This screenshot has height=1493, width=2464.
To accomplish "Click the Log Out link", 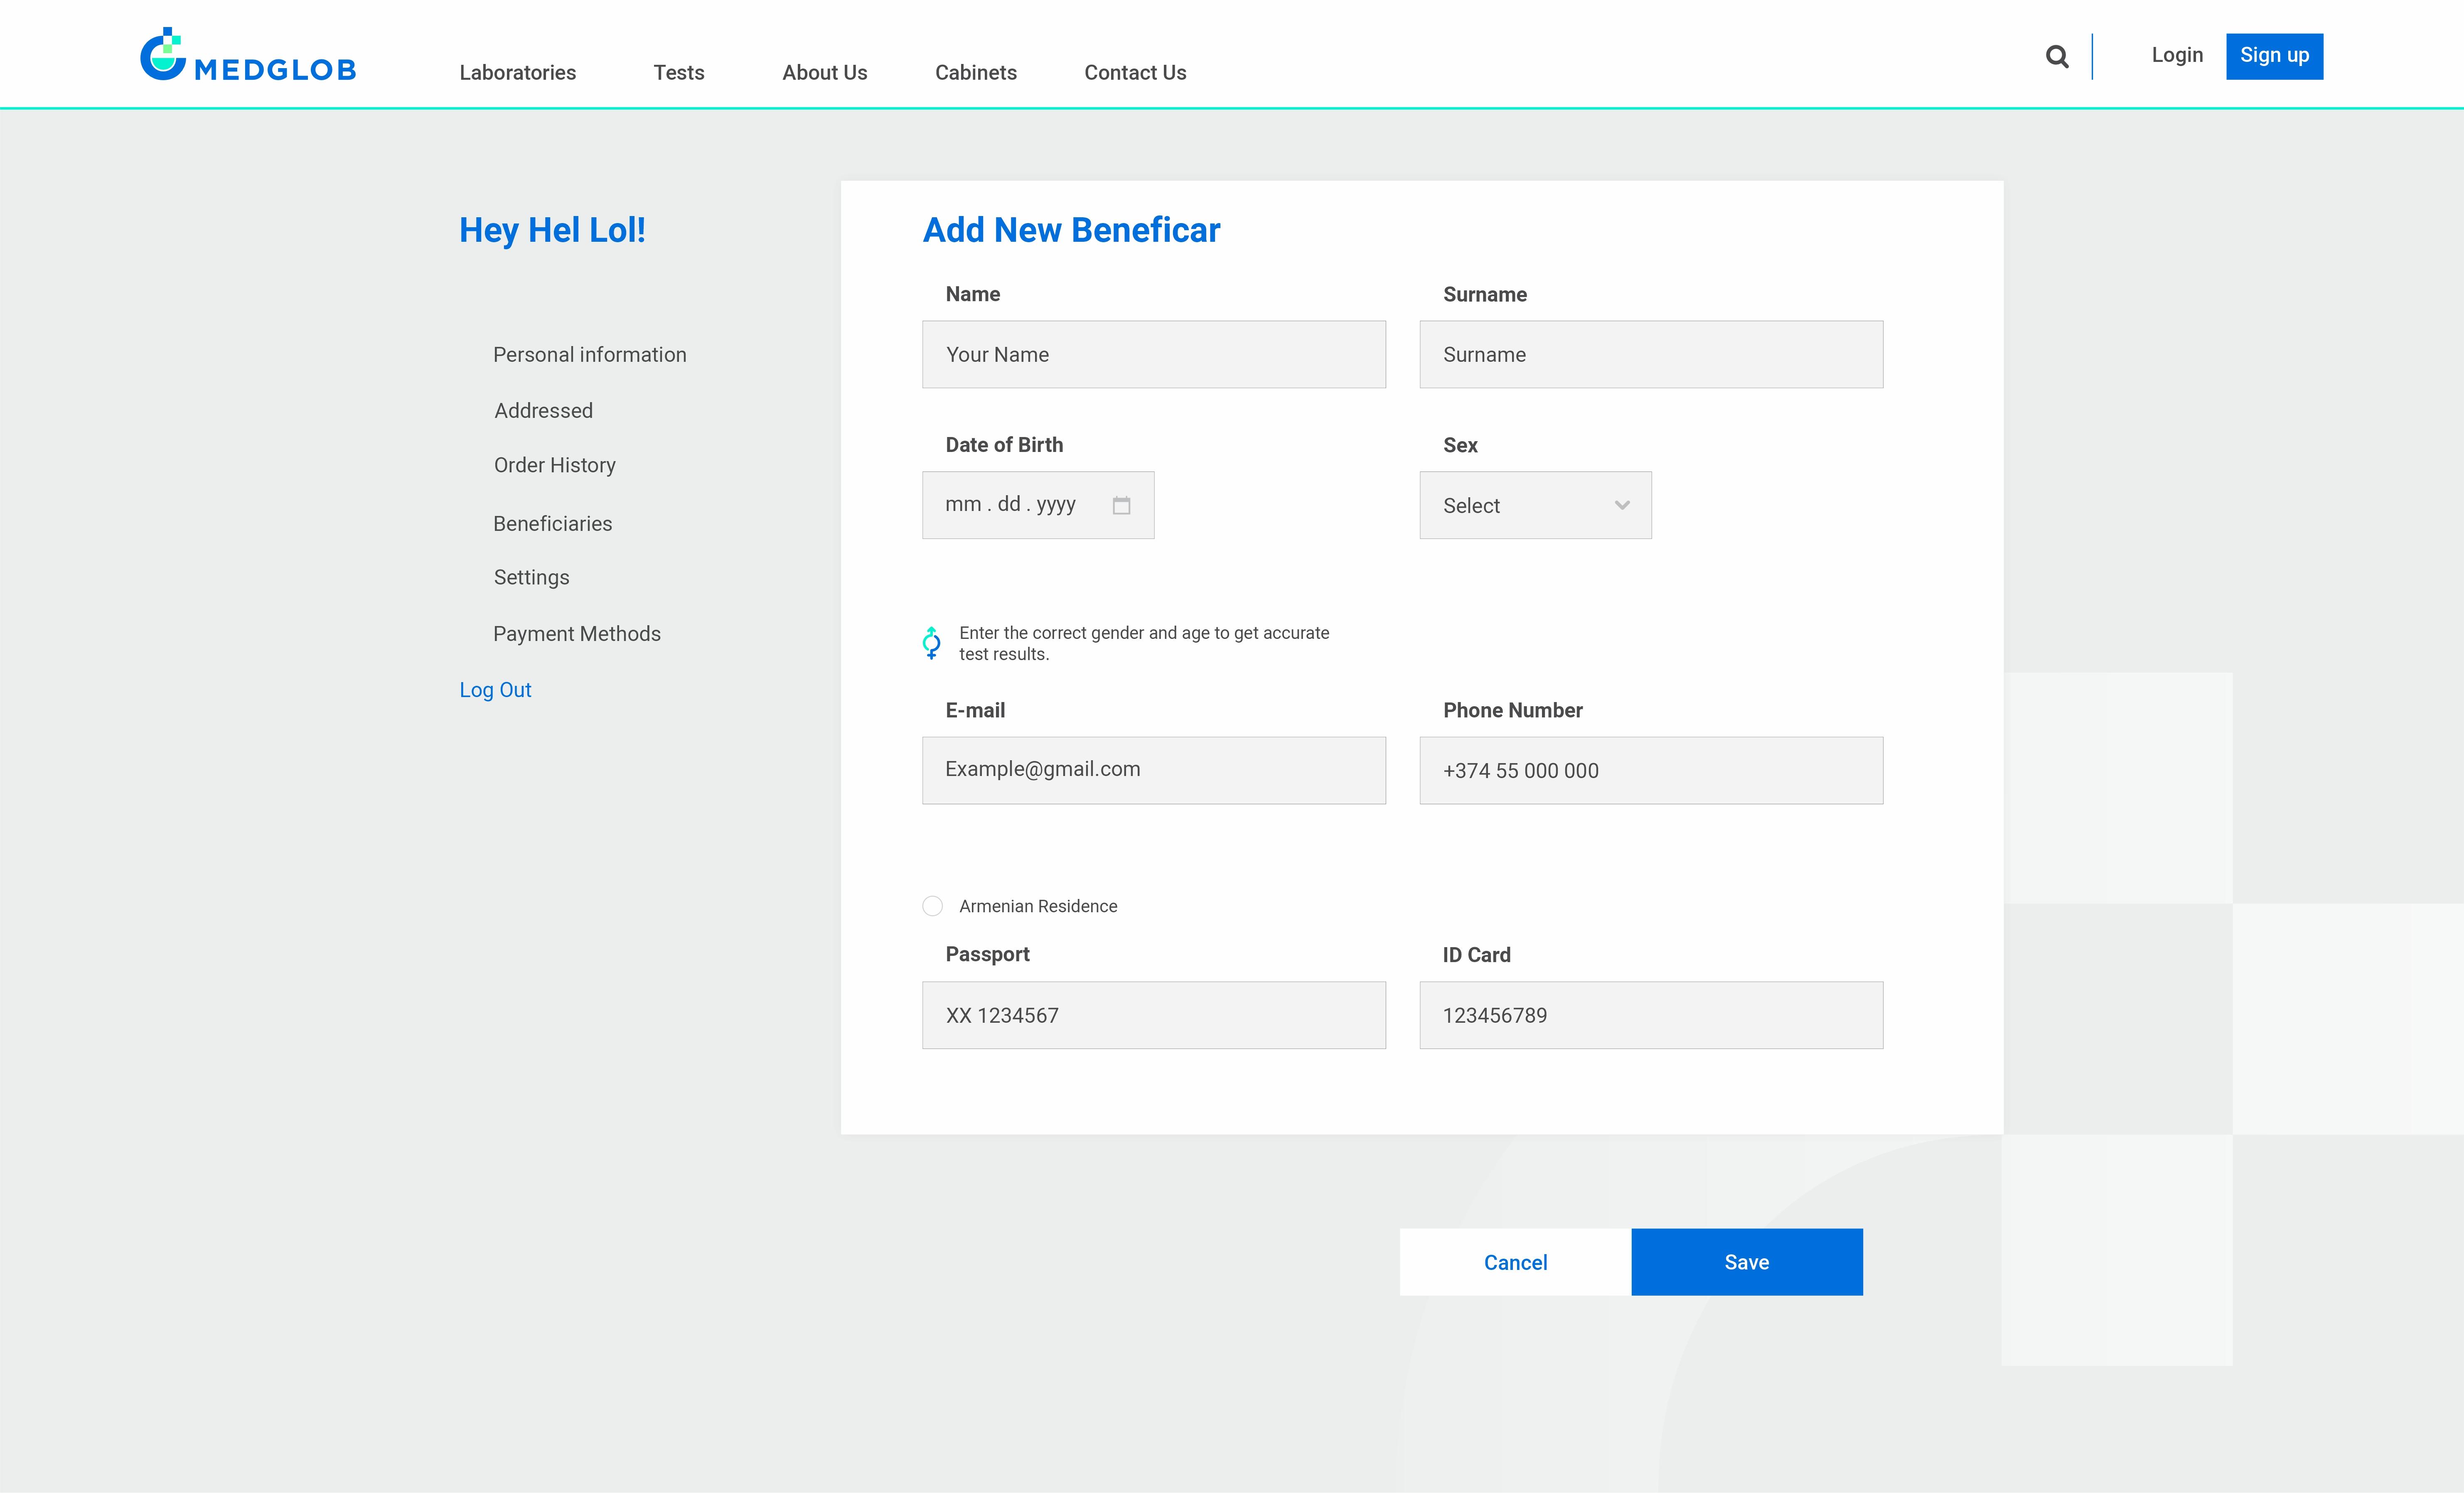I will [495, 690].
